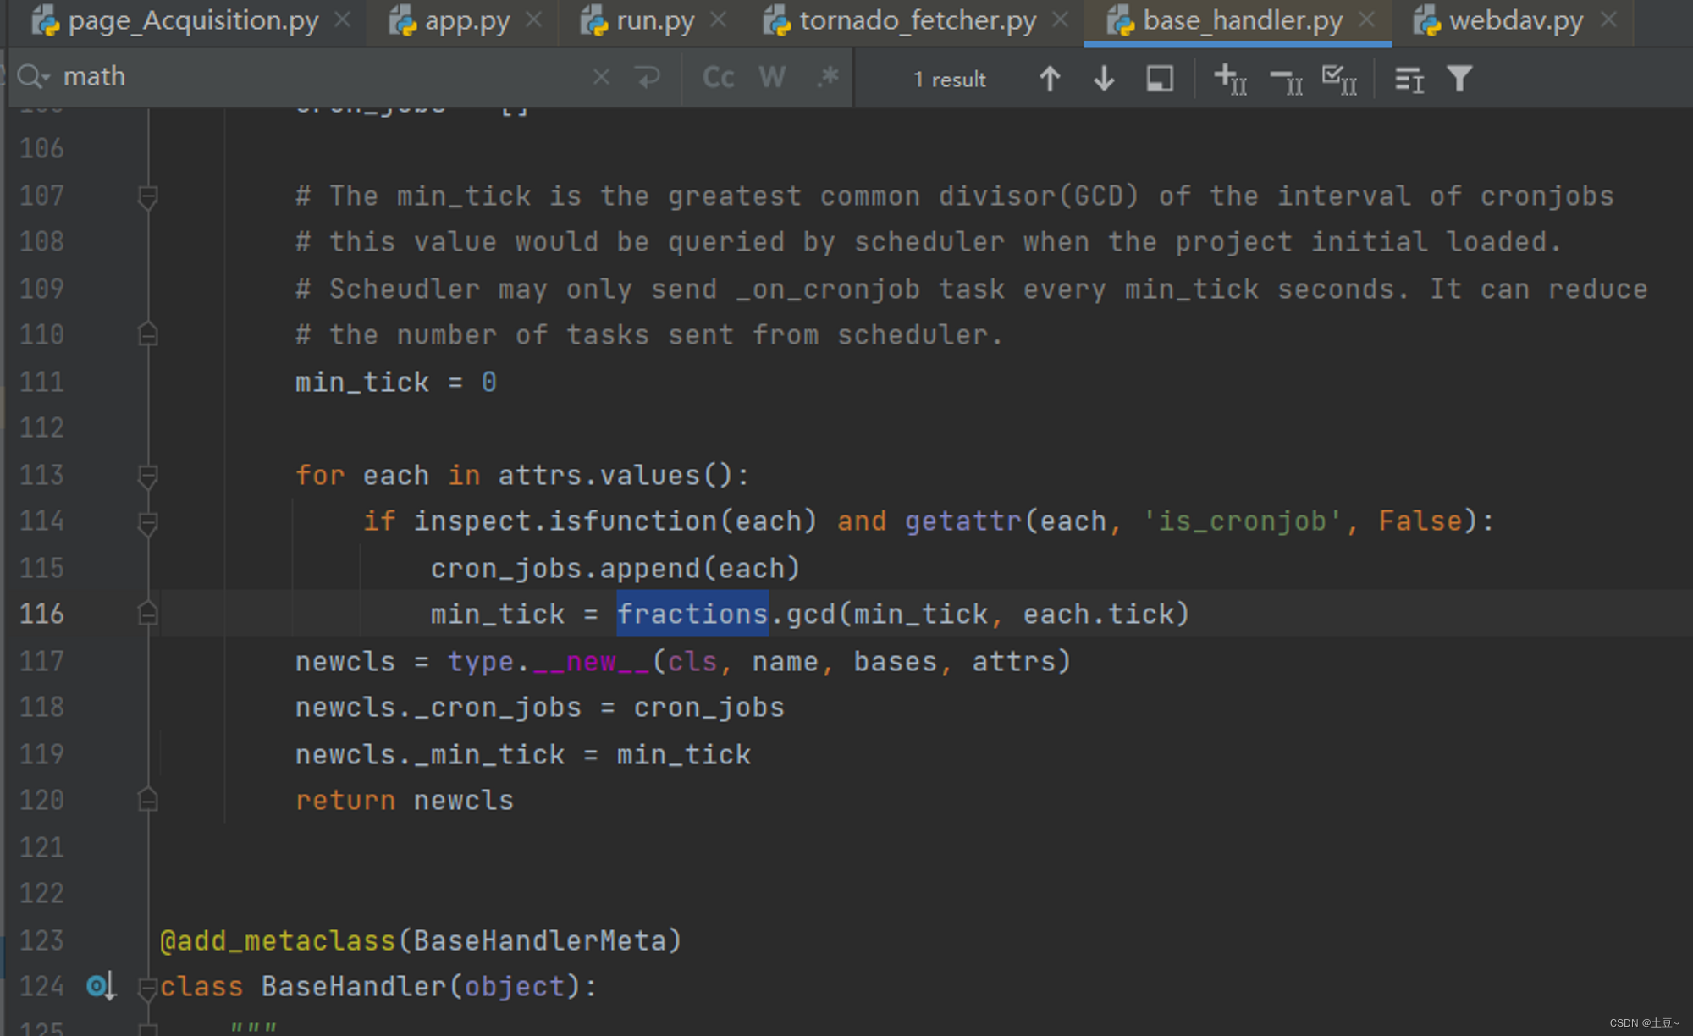Collapse BaseHandler class fold at line 124
1693x1036 pixels.
(x=148, y=988)
